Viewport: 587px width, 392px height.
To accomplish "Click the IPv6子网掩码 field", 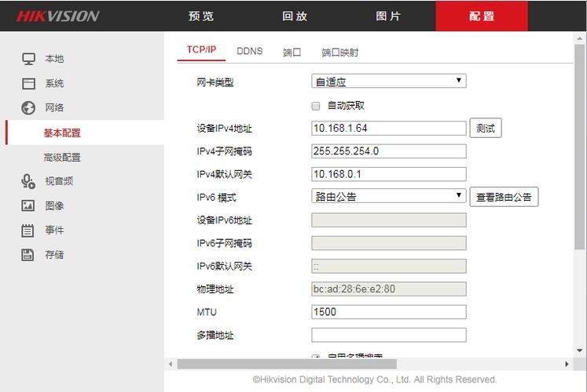I will 389,243.
